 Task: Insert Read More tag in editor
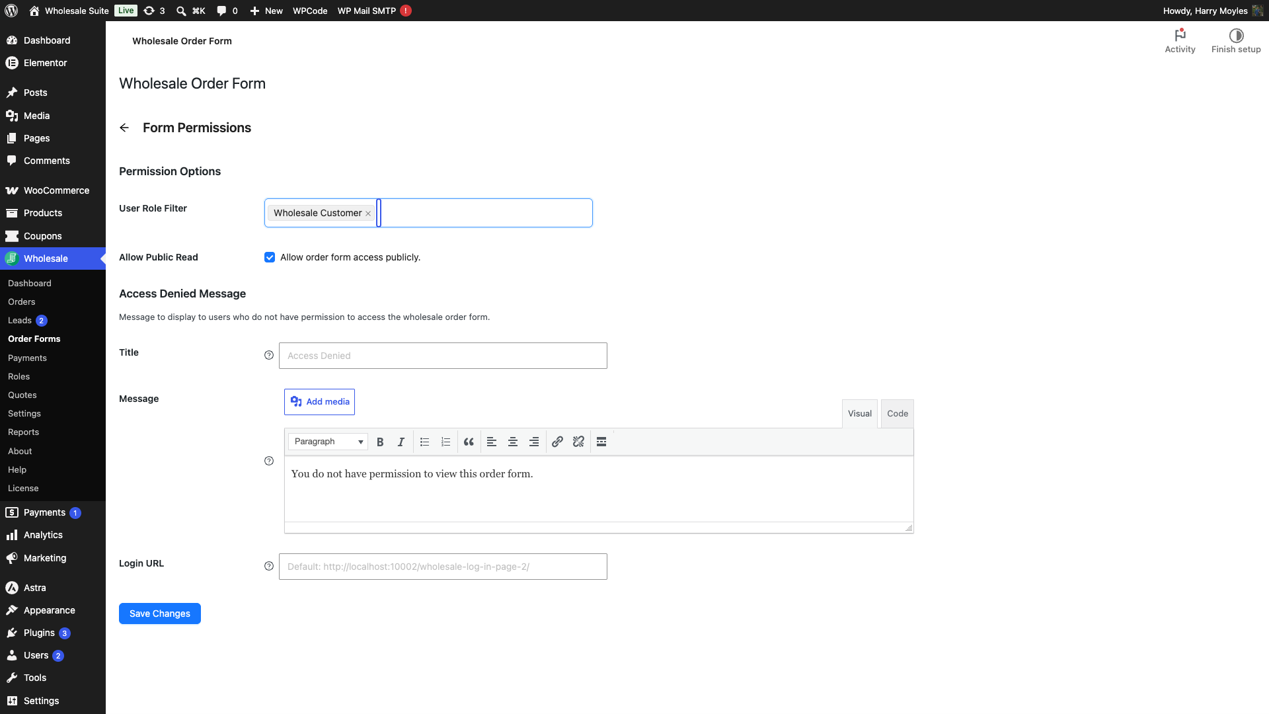(601, 442)
